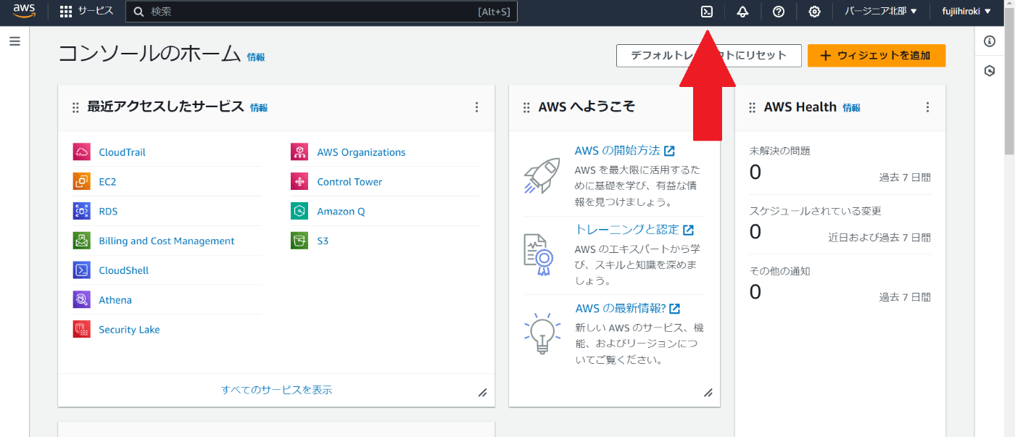Open the recent services widget kebab menu

pos(476,107)
